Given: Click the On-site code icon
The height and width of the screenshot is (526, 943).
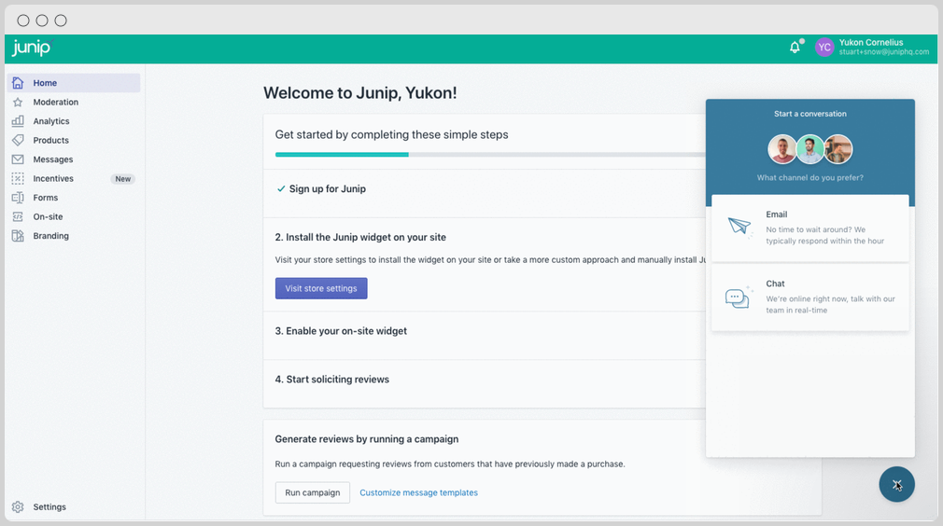Looking at the screenshot, I should click(x=18, y=216).
